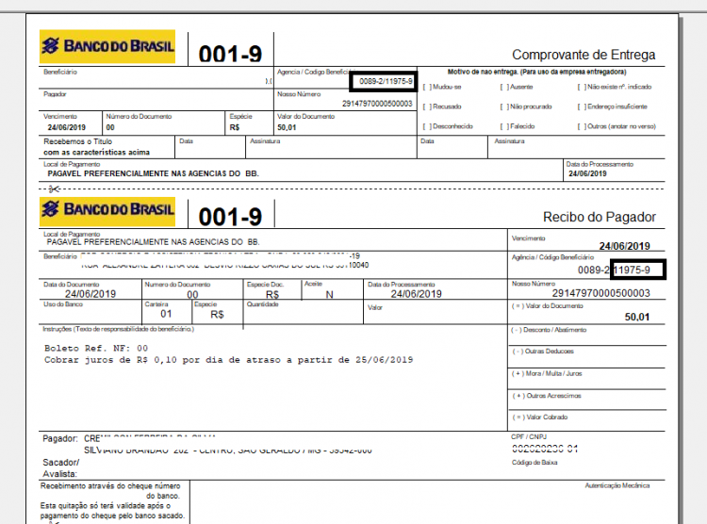Image resolution: width=707 pixels, height=524 pixels.
Task: Click 'com as características acima' line
Action: pos(96,152)
